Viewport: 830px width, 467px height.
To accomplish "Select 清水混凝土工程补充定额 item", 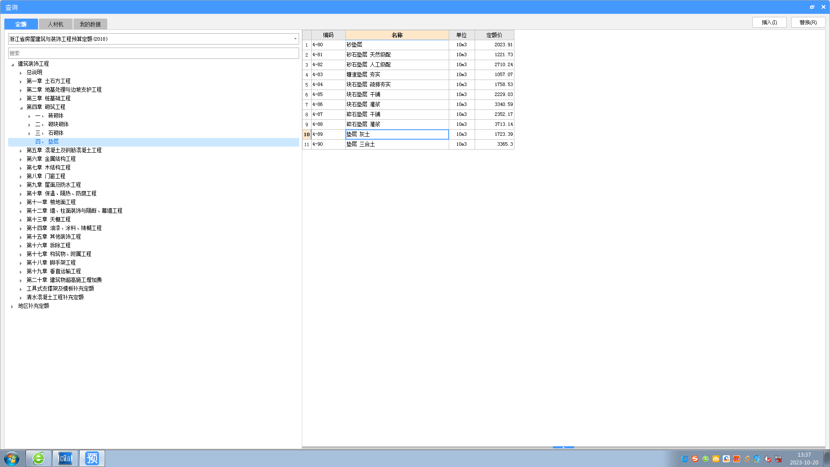I will [55, 297].
